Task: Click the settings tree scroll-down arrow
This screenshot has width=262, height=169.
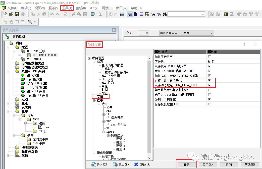Action: point(149,158)
